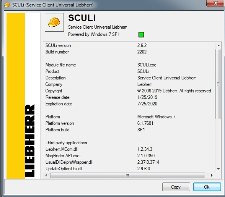The width and height of the screenshot is (225, 197).
Task: Click the horizontal scrollbar left arrow
Action: [46, 175]
